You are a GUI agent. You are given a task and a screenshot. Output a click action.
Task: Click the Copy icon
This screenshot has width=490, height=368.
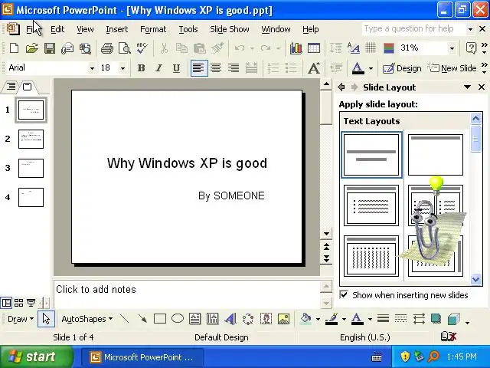pyautogui.click(x=181, y=48)
